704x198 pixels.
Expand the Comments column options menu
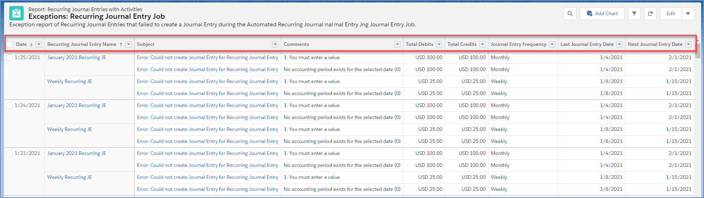coord(397,44)
